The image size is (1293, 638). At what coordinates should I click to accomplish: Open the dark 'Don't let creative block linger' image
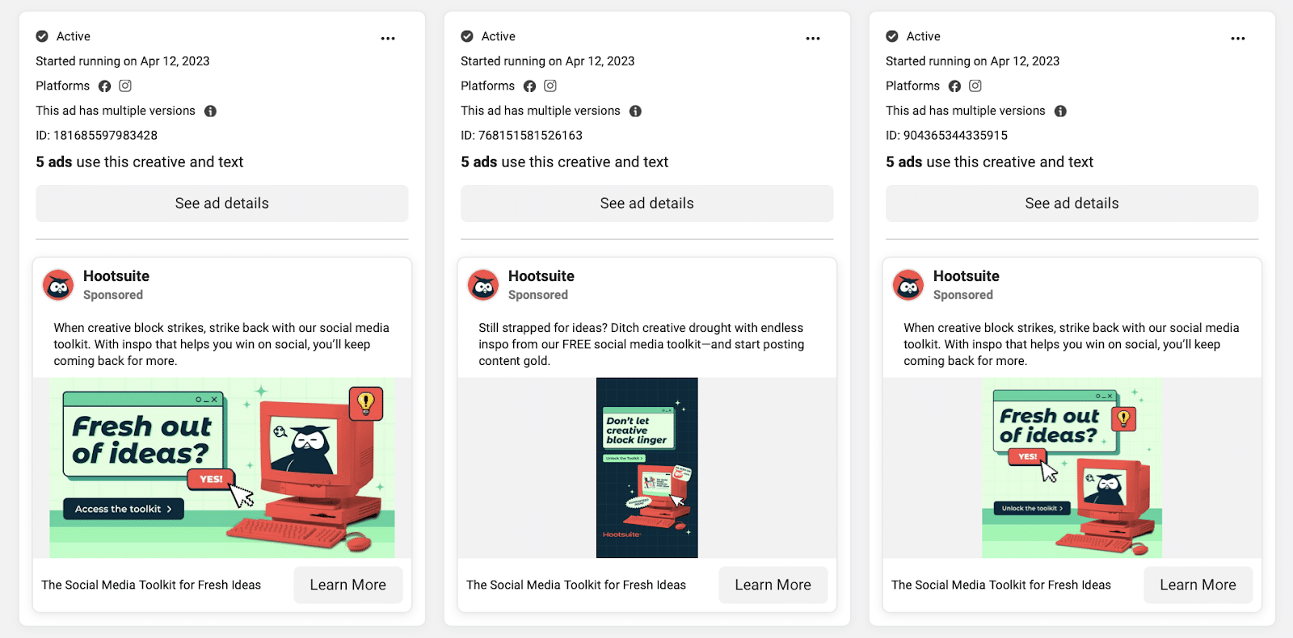click(647, 468)
